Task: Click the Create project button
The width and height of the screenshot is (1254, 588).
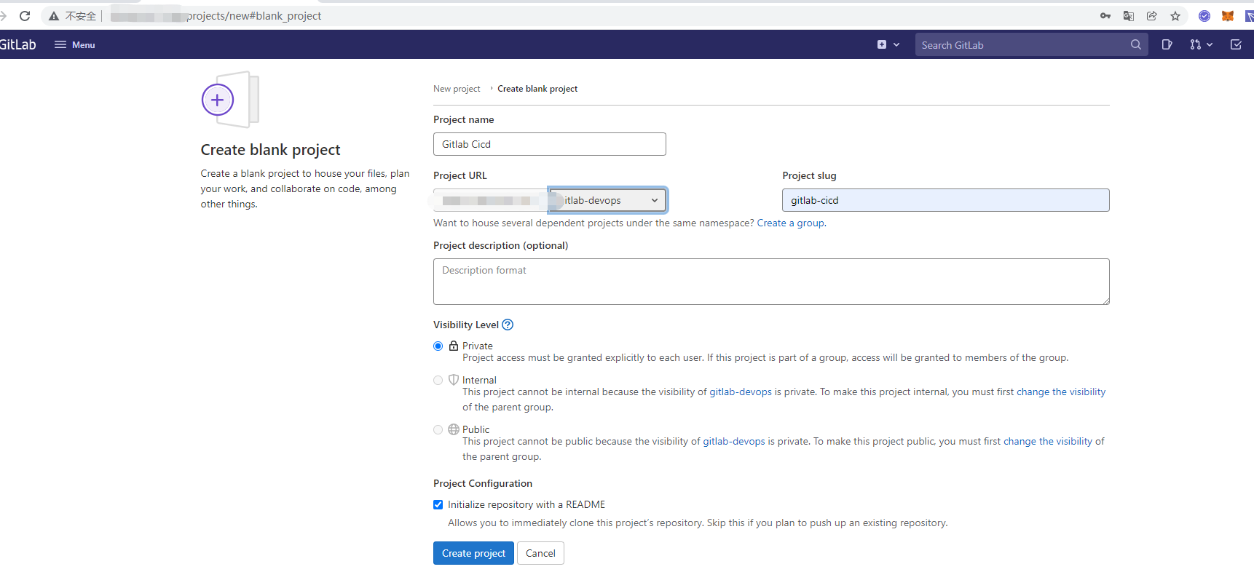Action: click(473, 553)
